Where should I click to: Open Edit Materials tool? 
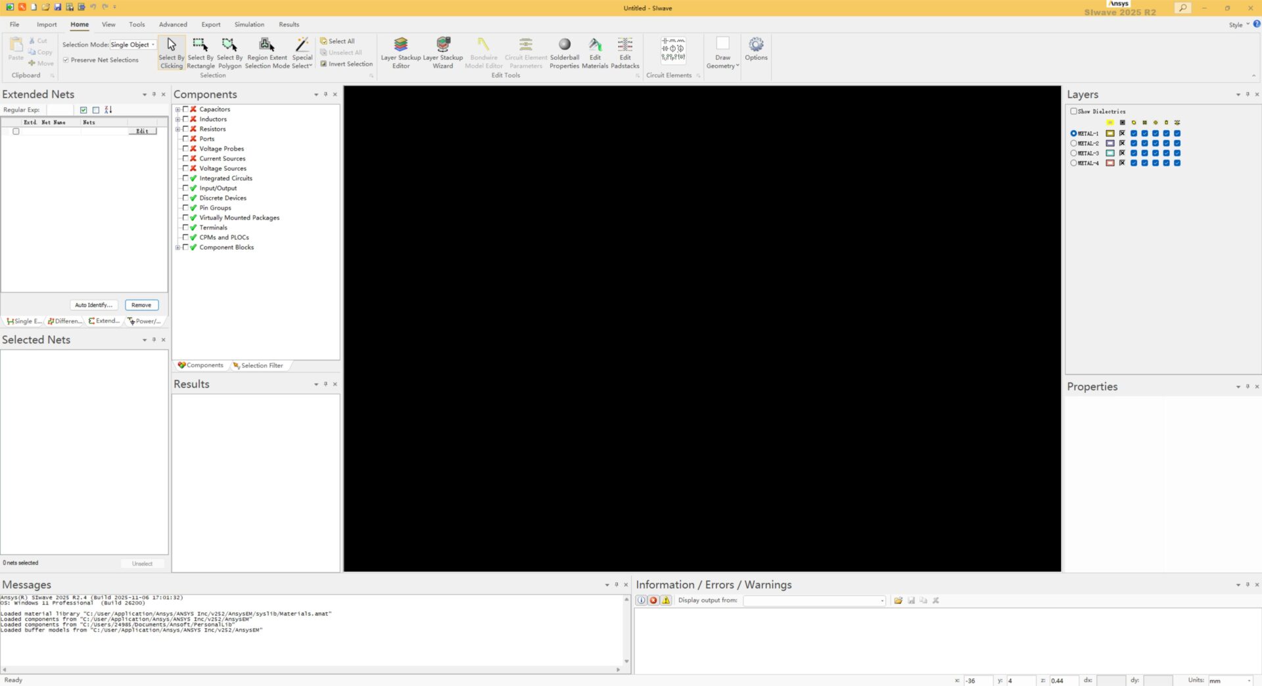[595, 53]
